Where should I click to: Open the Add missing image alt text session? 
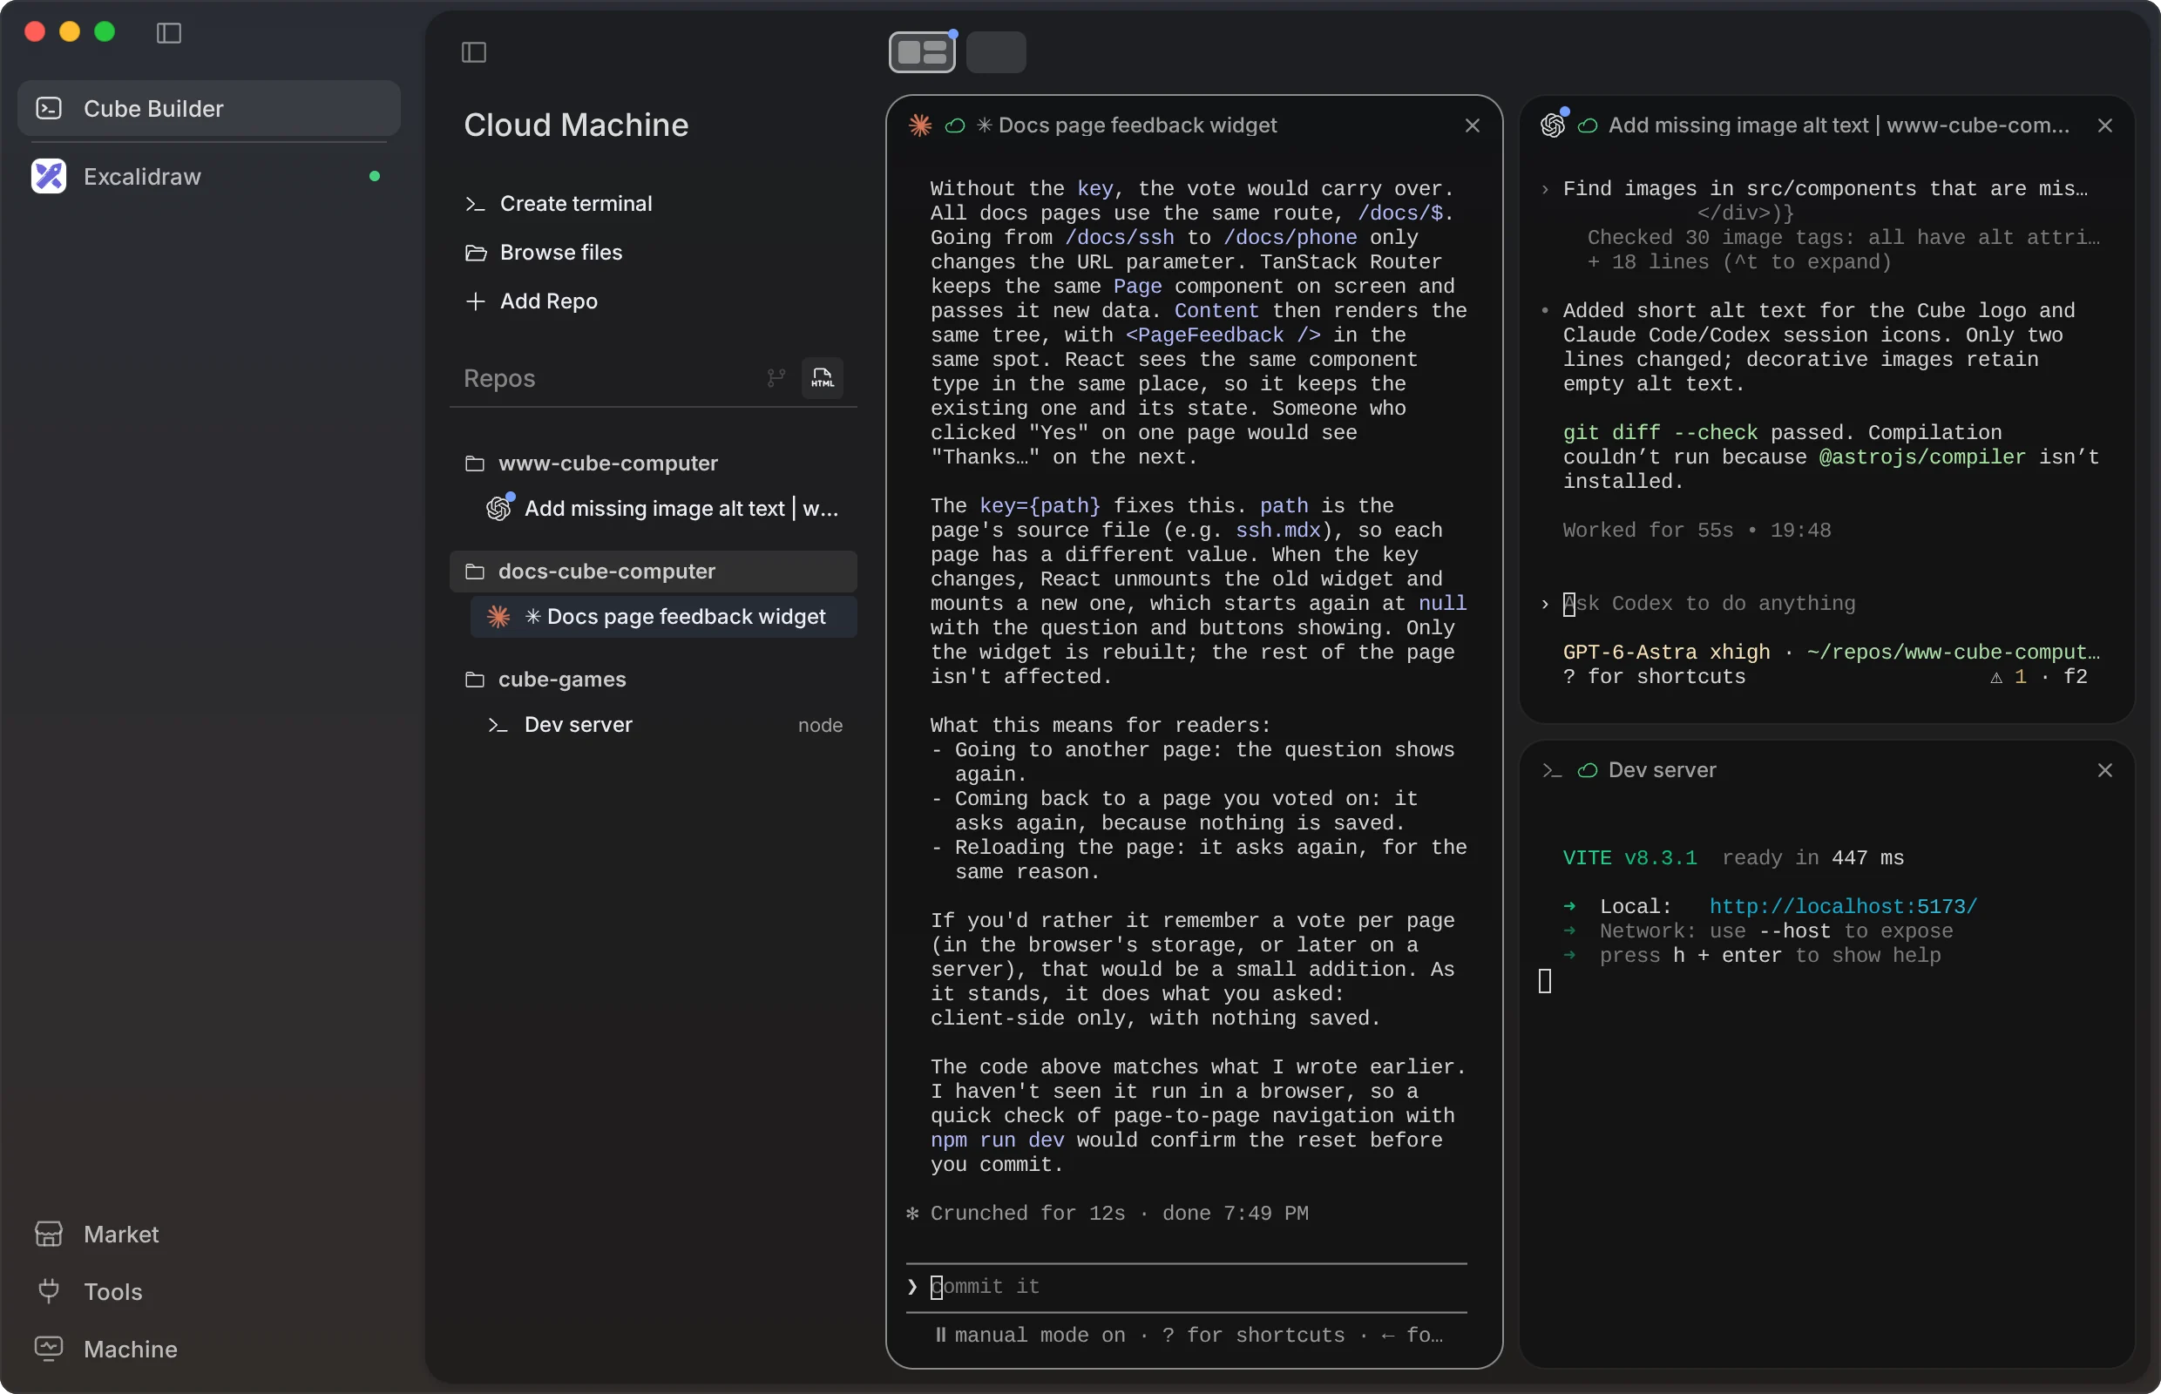(x=664, y=509)
